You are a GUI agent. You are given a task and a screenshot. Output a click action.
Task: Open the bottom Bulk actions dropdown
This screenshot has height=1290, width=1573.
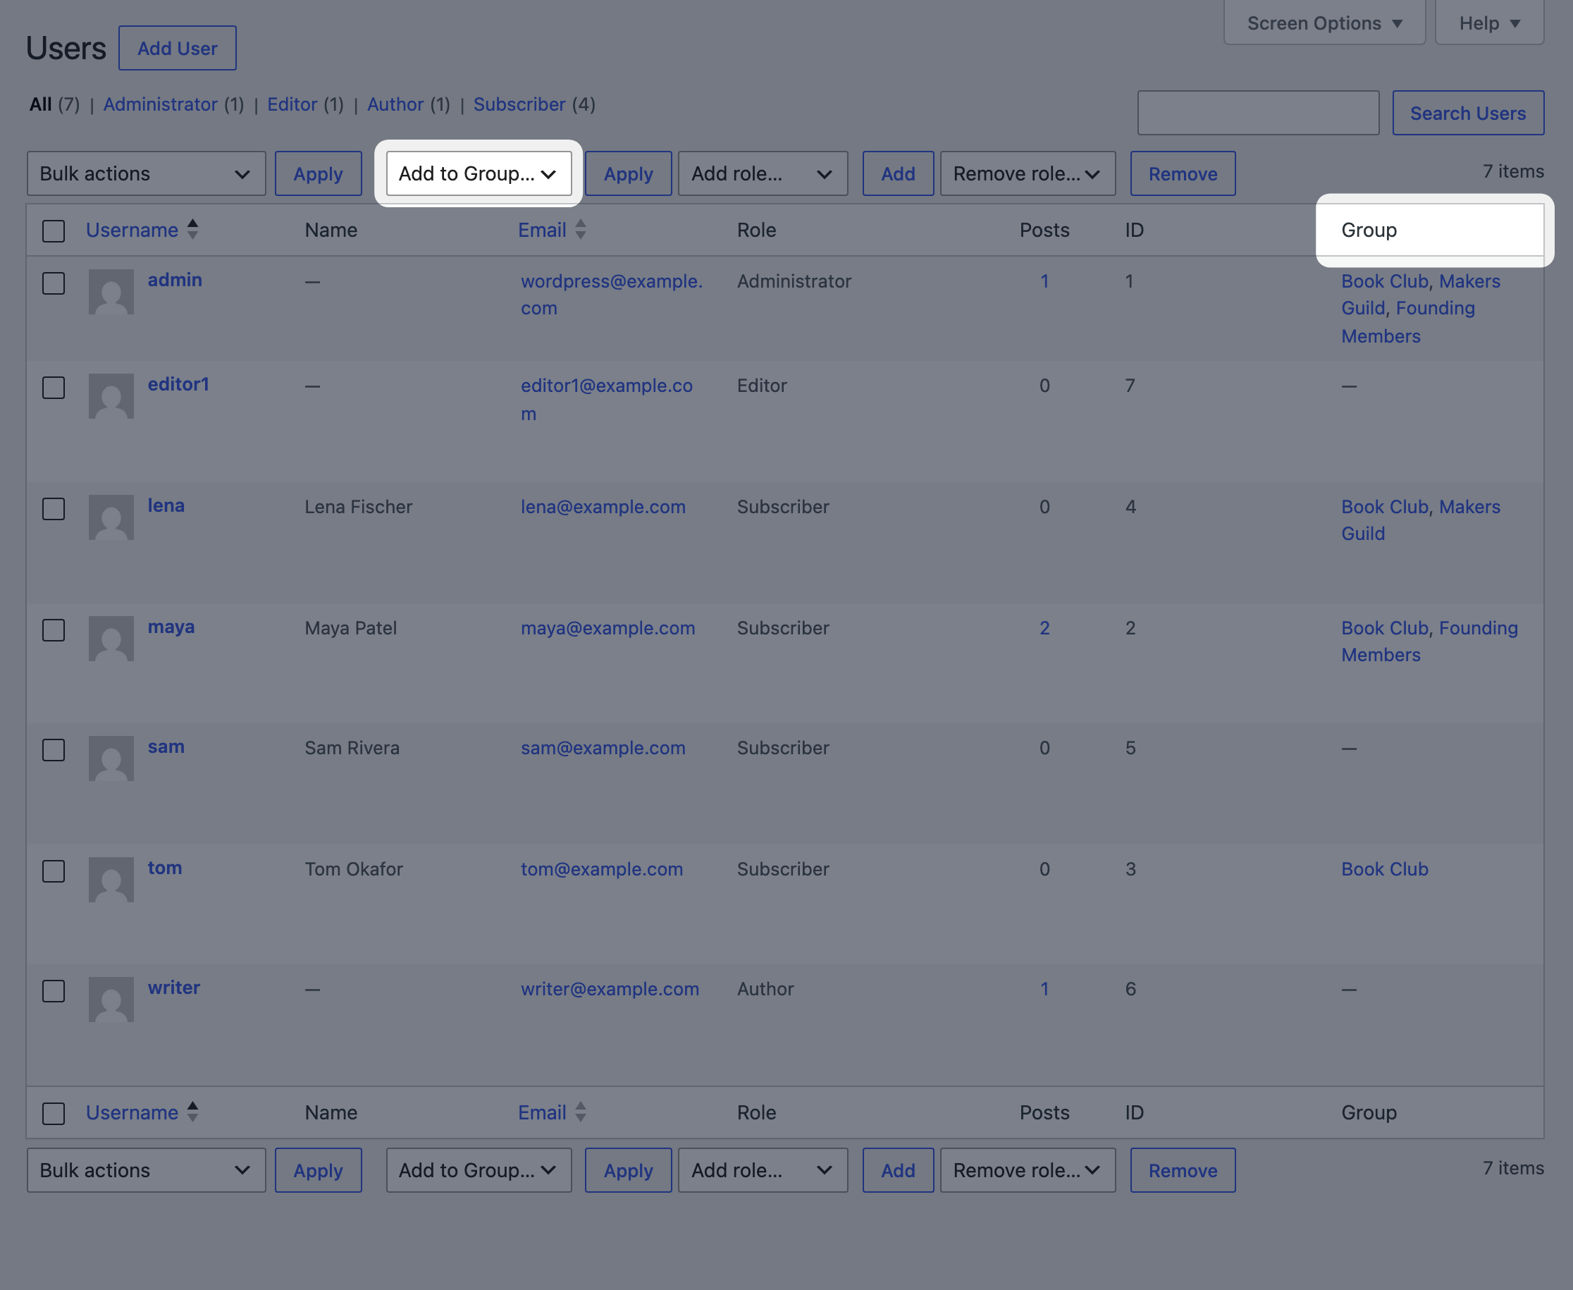147,1170
